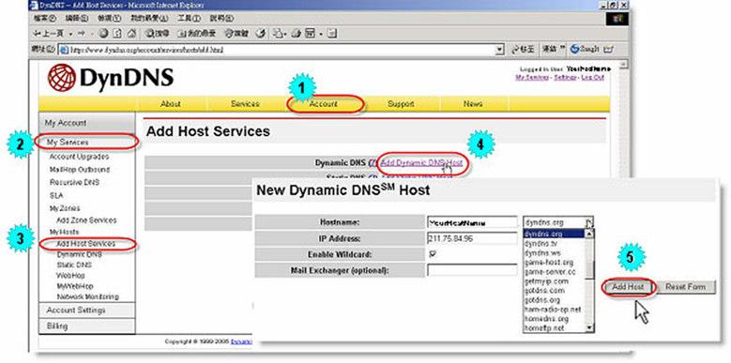Viewport: 731px width, 363px height.
Task: Open My Zones in sidebar
Action: (x=65, y=208)
